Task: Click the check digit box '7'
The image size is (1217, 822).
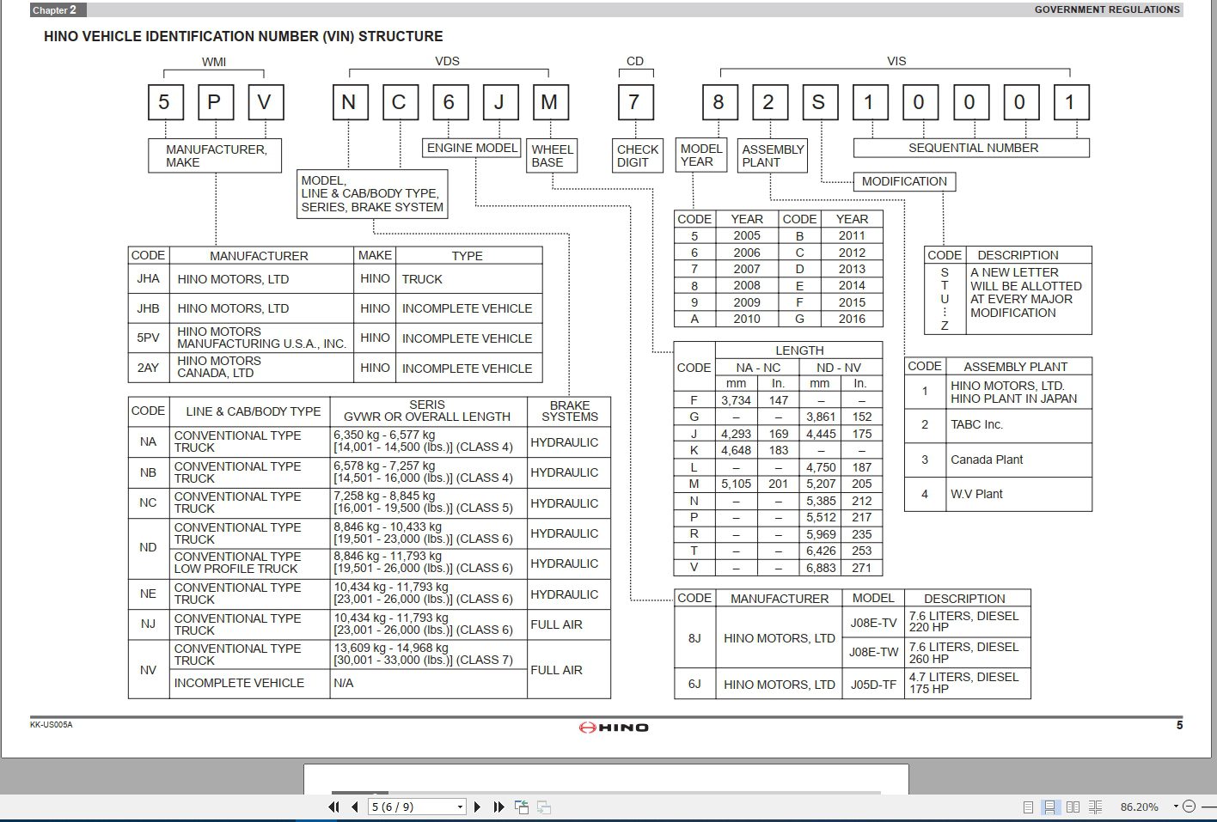Action: (634, 102)
